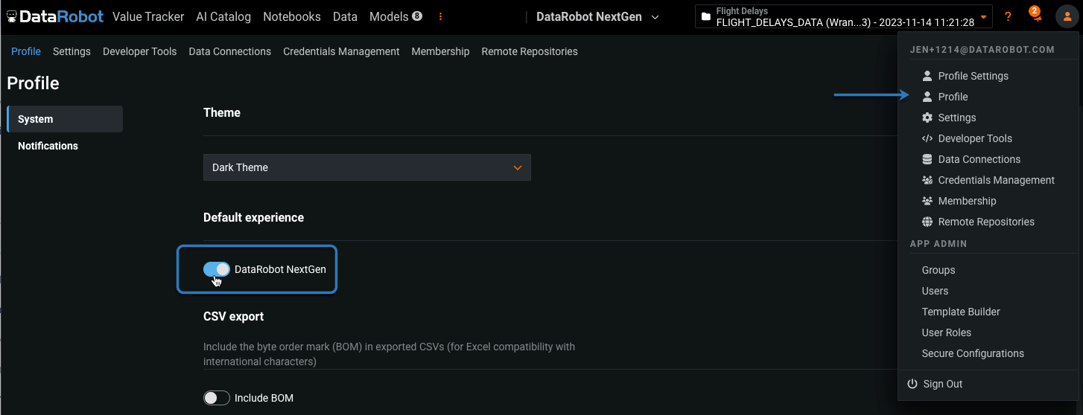Image resolution: width=1083 pixels, height=415 pixels.
Task: Click the Remote Repositories globe icon
Action: click(x=927, y=222)
